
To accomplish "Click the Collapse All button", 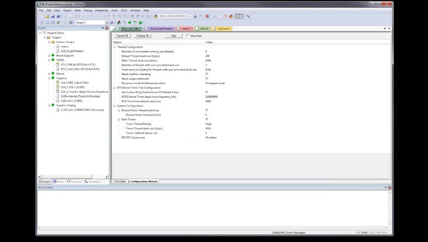I will pyautogui.click(x=142, y=36).
